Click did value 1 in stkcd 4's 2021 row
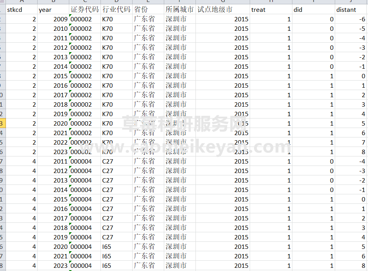The image size is (368, 271). point(313,256)
